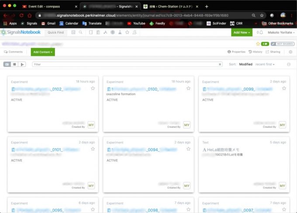This screenshot has width=297, height=213.
Task: Expand the Add New dropdown
Action: click(242, 32)
